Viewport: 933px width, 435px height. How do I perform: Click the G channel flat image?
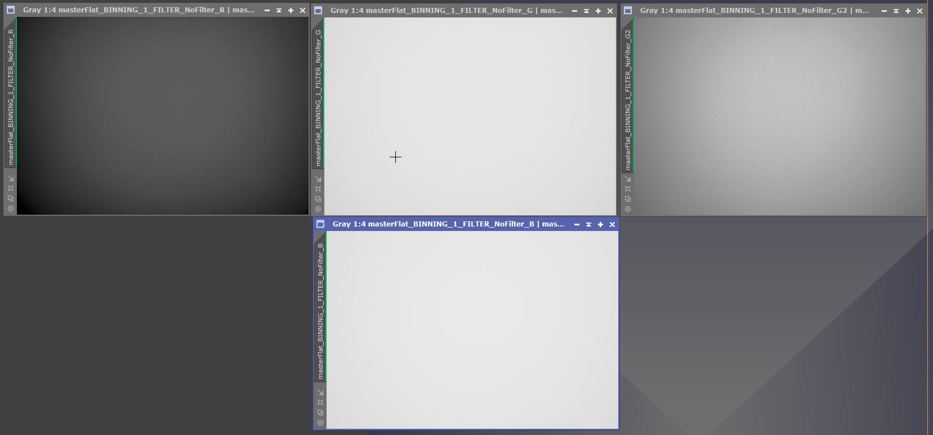[x=470, y=116]
